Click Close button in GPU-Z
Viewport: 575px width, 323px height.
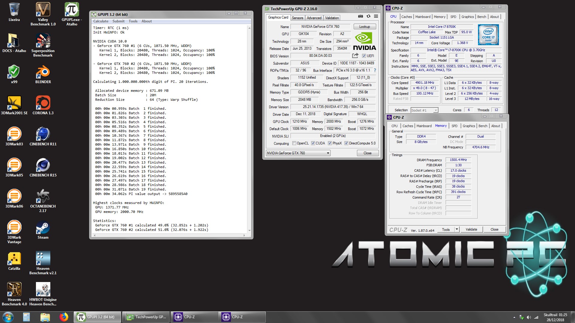point(367,153)
